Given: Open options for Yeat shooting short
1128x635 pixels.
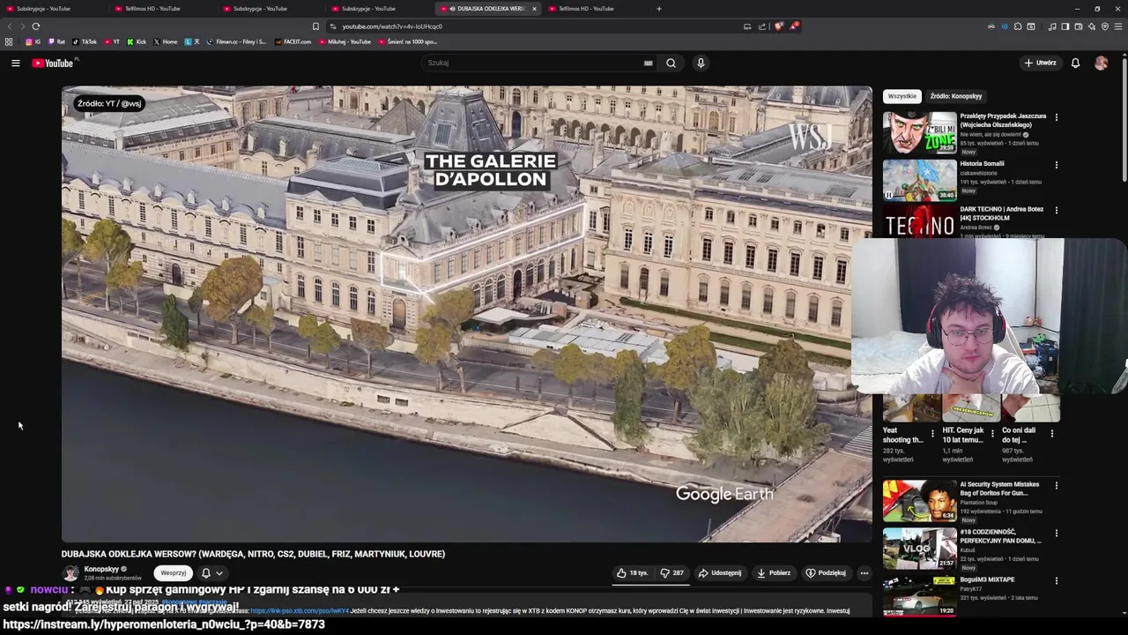Looking at the screenshot, I should point(932,433).
